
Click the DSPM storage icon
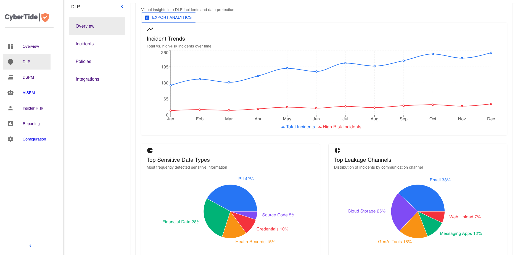click(x=10, y=77)
